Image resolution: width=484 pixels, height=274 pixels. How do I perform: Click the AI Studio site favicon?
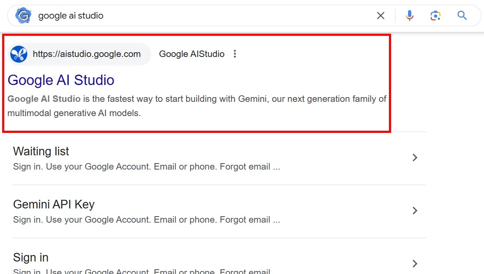(x=19, y=54)
